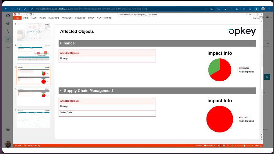Click the user avatar photo in sidebar
This screenshot has width=274, height=154.
(8, 144)
